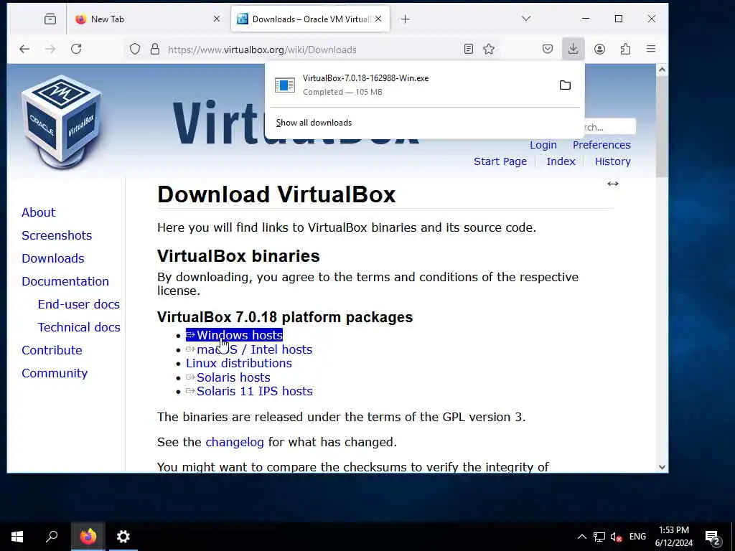This screenshot has width=735, height=551.
Task: Open Contribute sidebar link
Action: pos(52,350)
